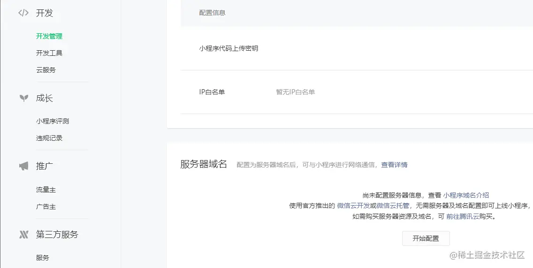
Task: Open 广告主 in the sidebar
Action: tap(46, 207)
